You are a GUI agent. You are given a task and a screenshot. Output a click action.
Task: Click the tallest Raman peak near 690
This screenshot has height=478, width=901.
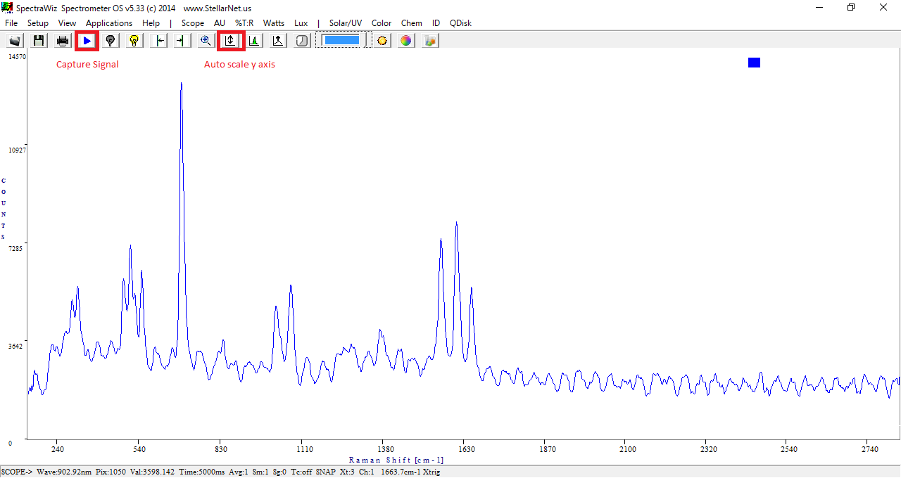[x=182, y=84]
